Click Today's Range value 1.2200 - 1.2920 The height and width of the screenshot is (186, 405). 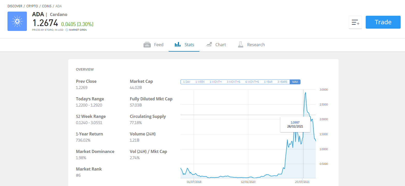click(x=89, y=105)
